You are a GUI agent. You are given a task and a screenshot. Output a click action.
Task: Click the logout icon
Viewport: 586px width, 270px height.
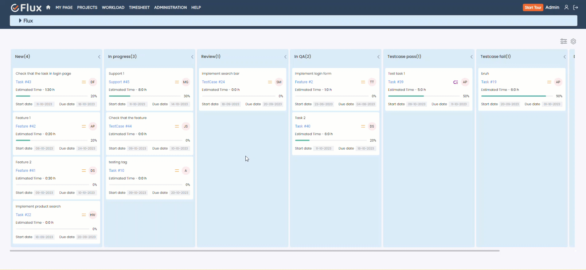point(575,7)
